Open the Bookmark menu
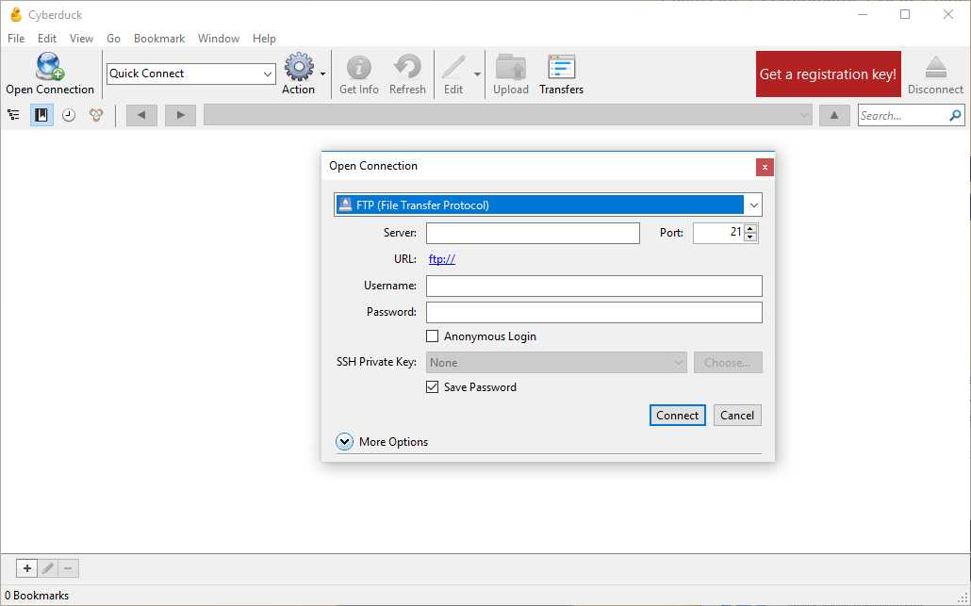This screenshot has height=606, width=971. click(159, 39)
